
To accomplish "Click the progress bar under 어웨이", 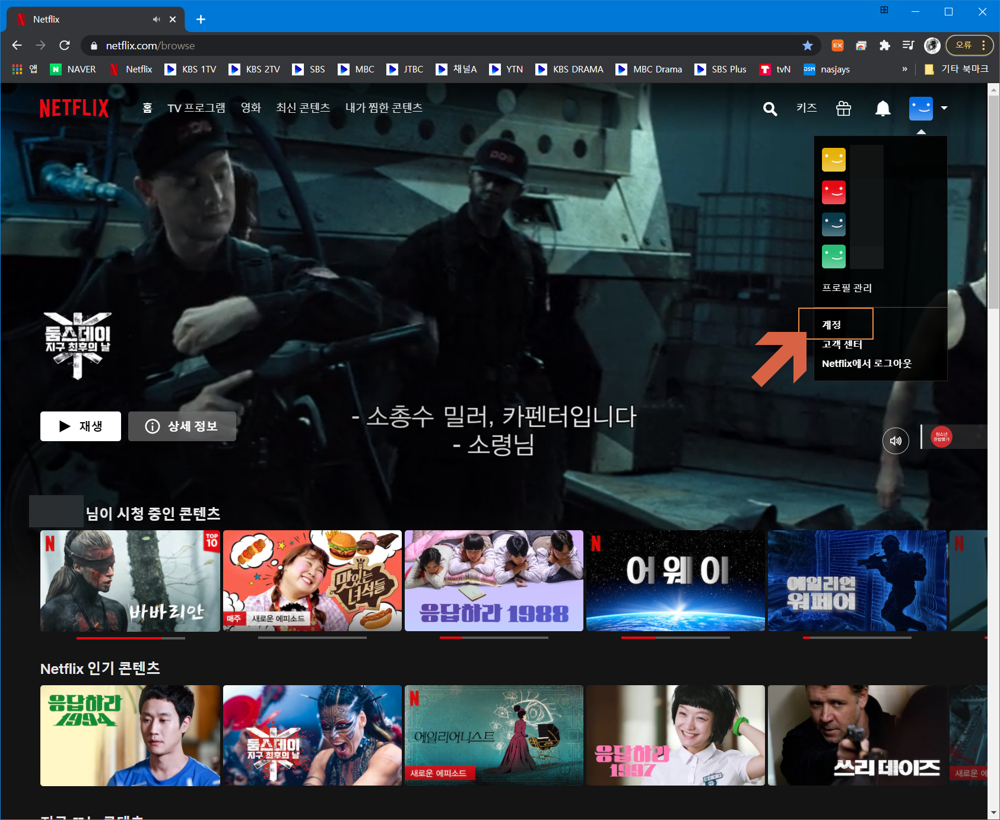I will (675, 638).
